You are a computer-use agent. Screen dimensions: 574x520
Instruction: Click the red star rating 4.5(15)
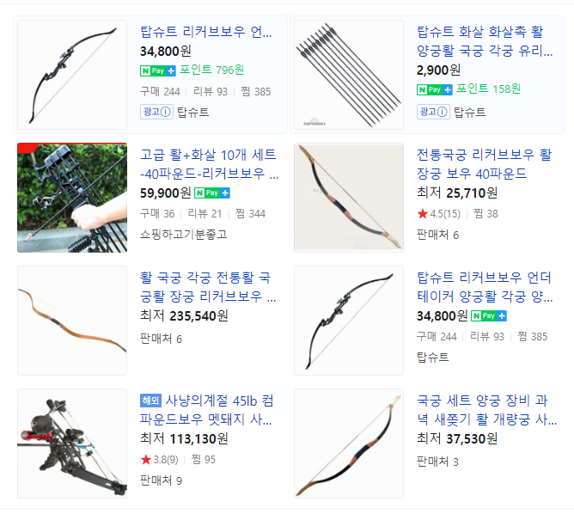coord(438,213)
